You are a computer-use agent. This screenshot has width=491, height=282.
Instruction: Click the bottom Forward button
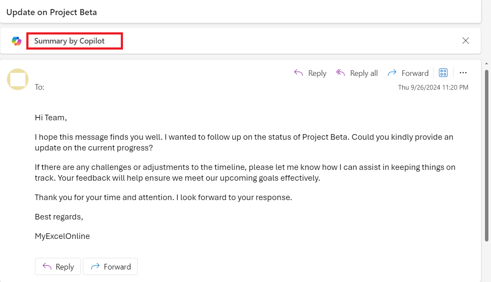tap(110, 266)
